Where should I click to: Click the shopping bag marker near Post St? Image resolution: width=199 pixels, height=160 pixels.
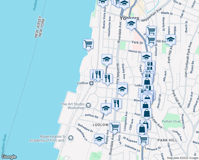pyautogui.click(x=147, y=113)
